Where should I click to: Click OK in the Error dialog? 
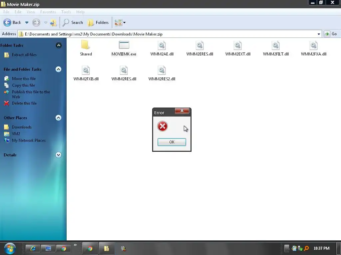[171, 142]
